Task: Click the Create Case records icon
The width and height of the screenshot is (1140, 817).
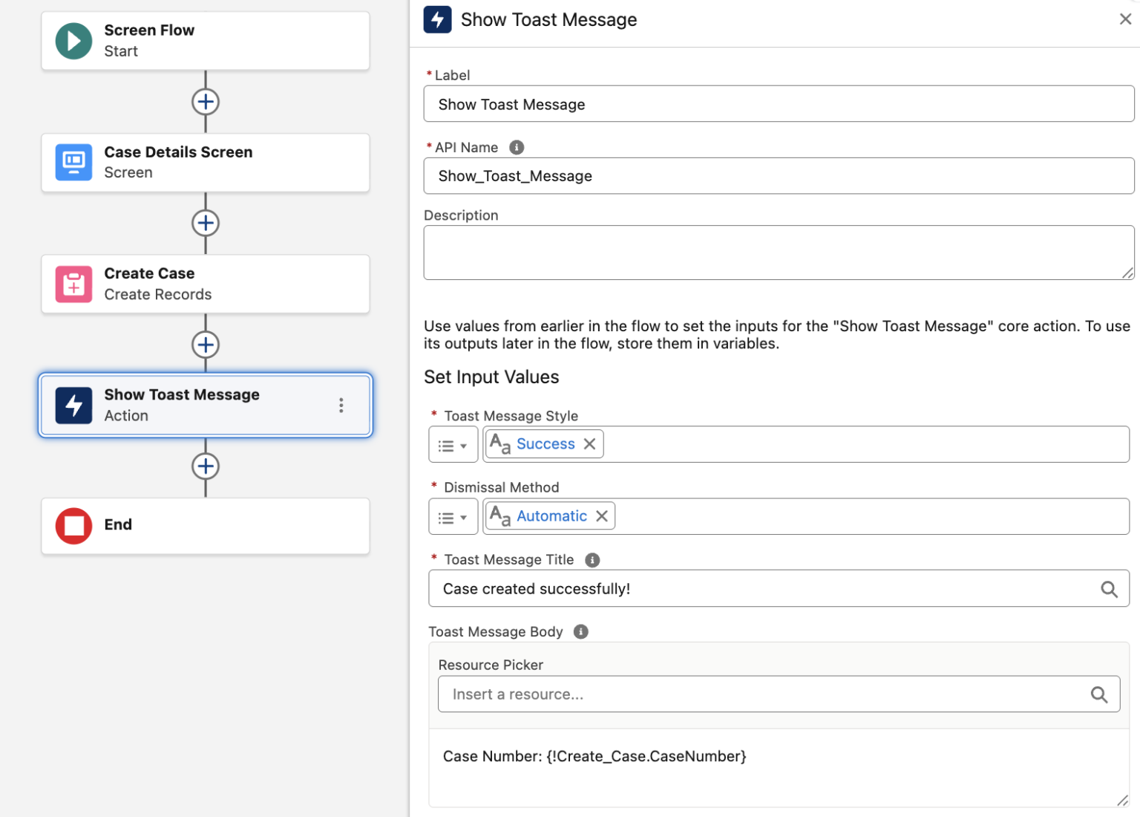Action: click(x=73, y=284)
